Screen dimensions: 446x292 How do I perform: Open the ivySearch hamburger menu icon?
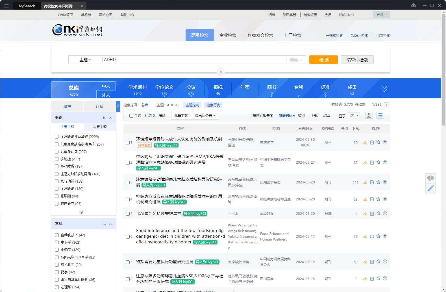point(6,6)
